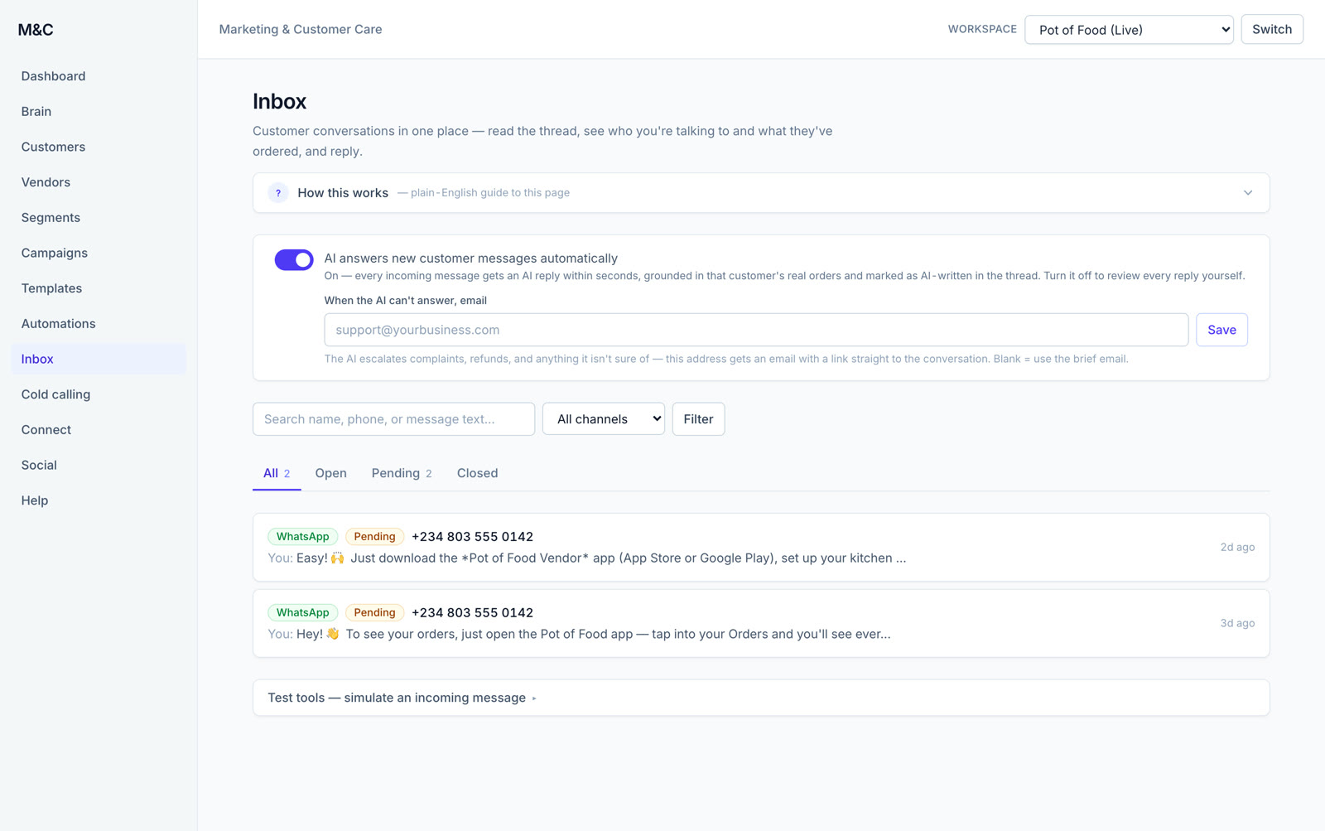Focus the search name, phone, or message box
The image size is (1325, 831).
point(393,419)
